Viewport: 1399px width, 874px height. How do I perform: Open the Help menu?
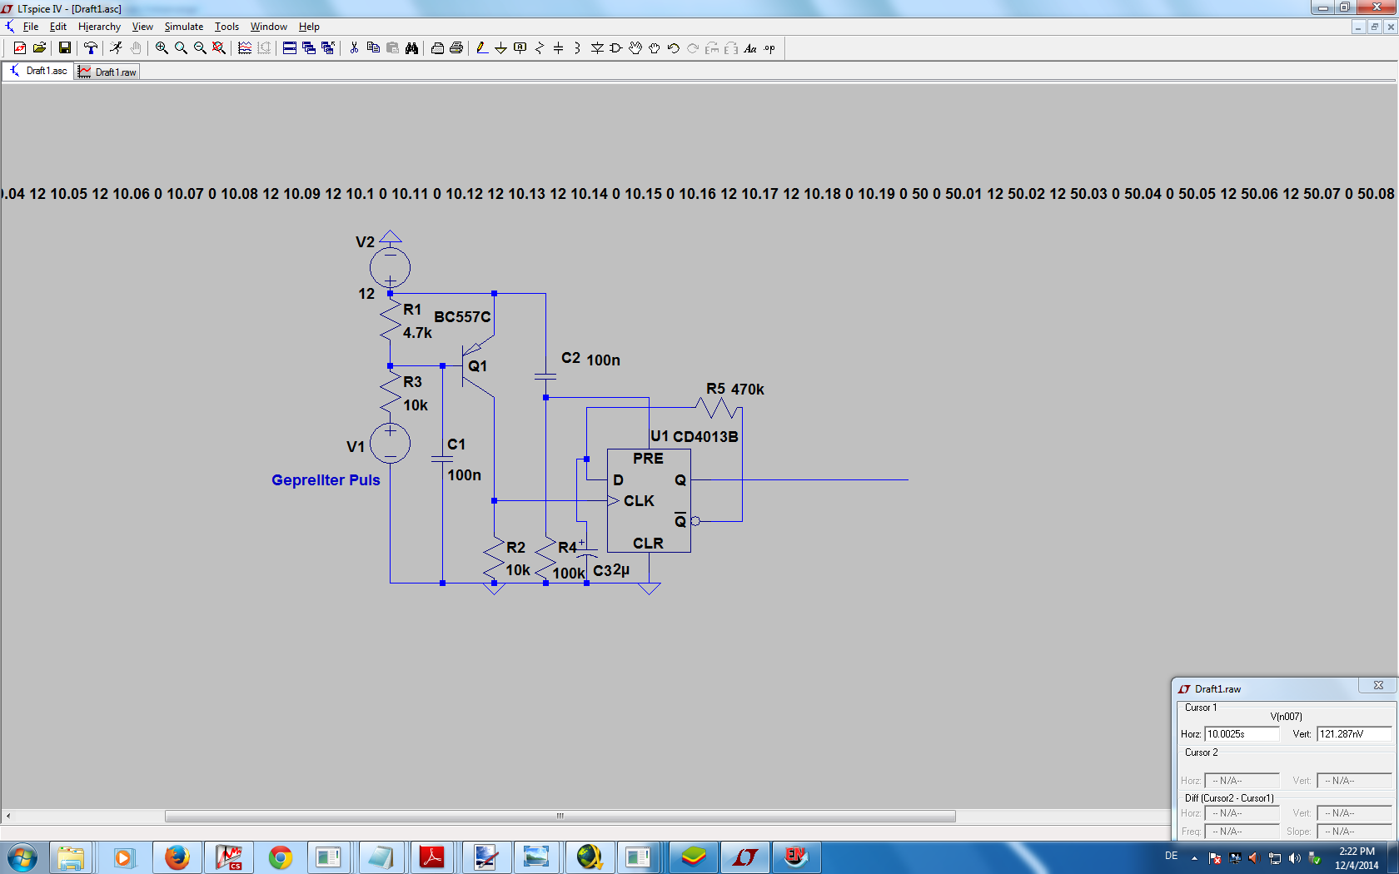click(309, 27)
